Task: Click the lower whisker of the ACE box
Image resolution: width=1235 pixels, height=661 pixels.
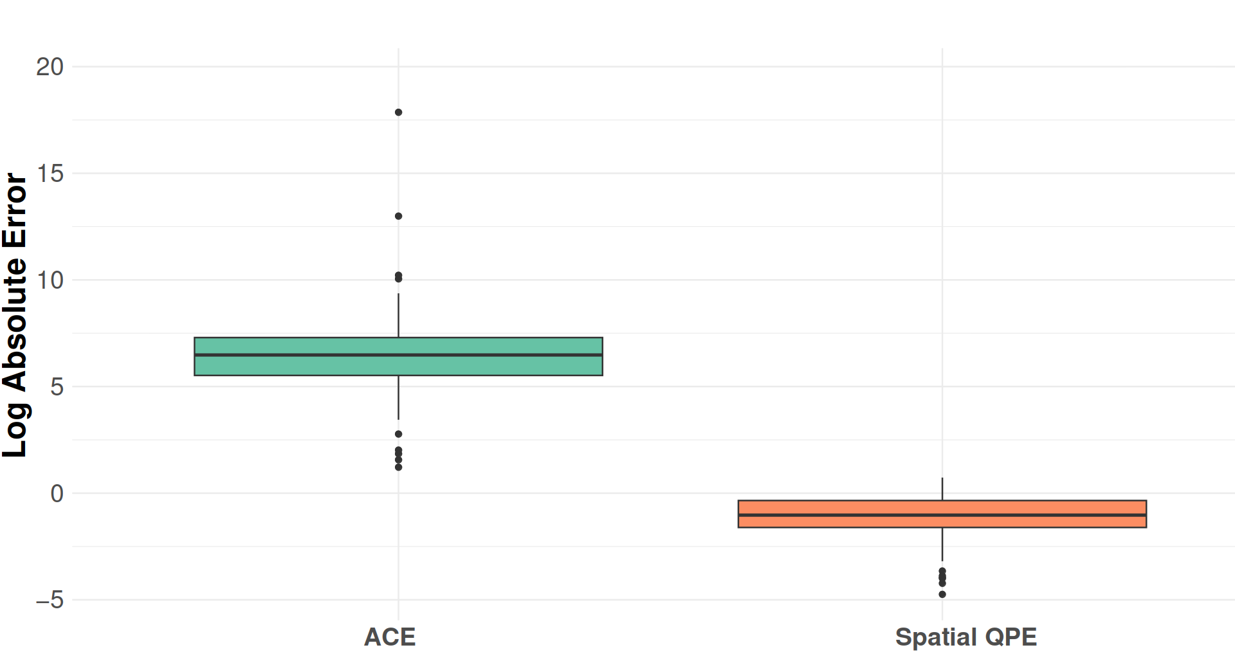Action: click(x=398, y=397)
